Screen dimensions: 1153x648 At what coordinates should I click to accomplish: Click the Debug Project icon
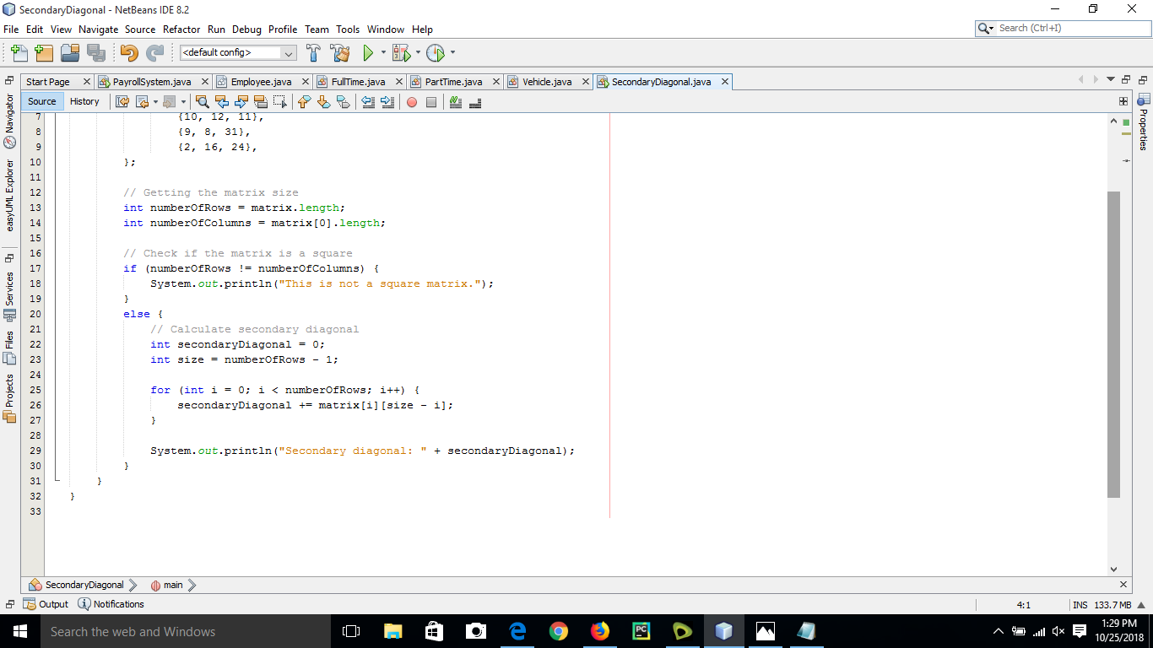(x=401, y=53)
